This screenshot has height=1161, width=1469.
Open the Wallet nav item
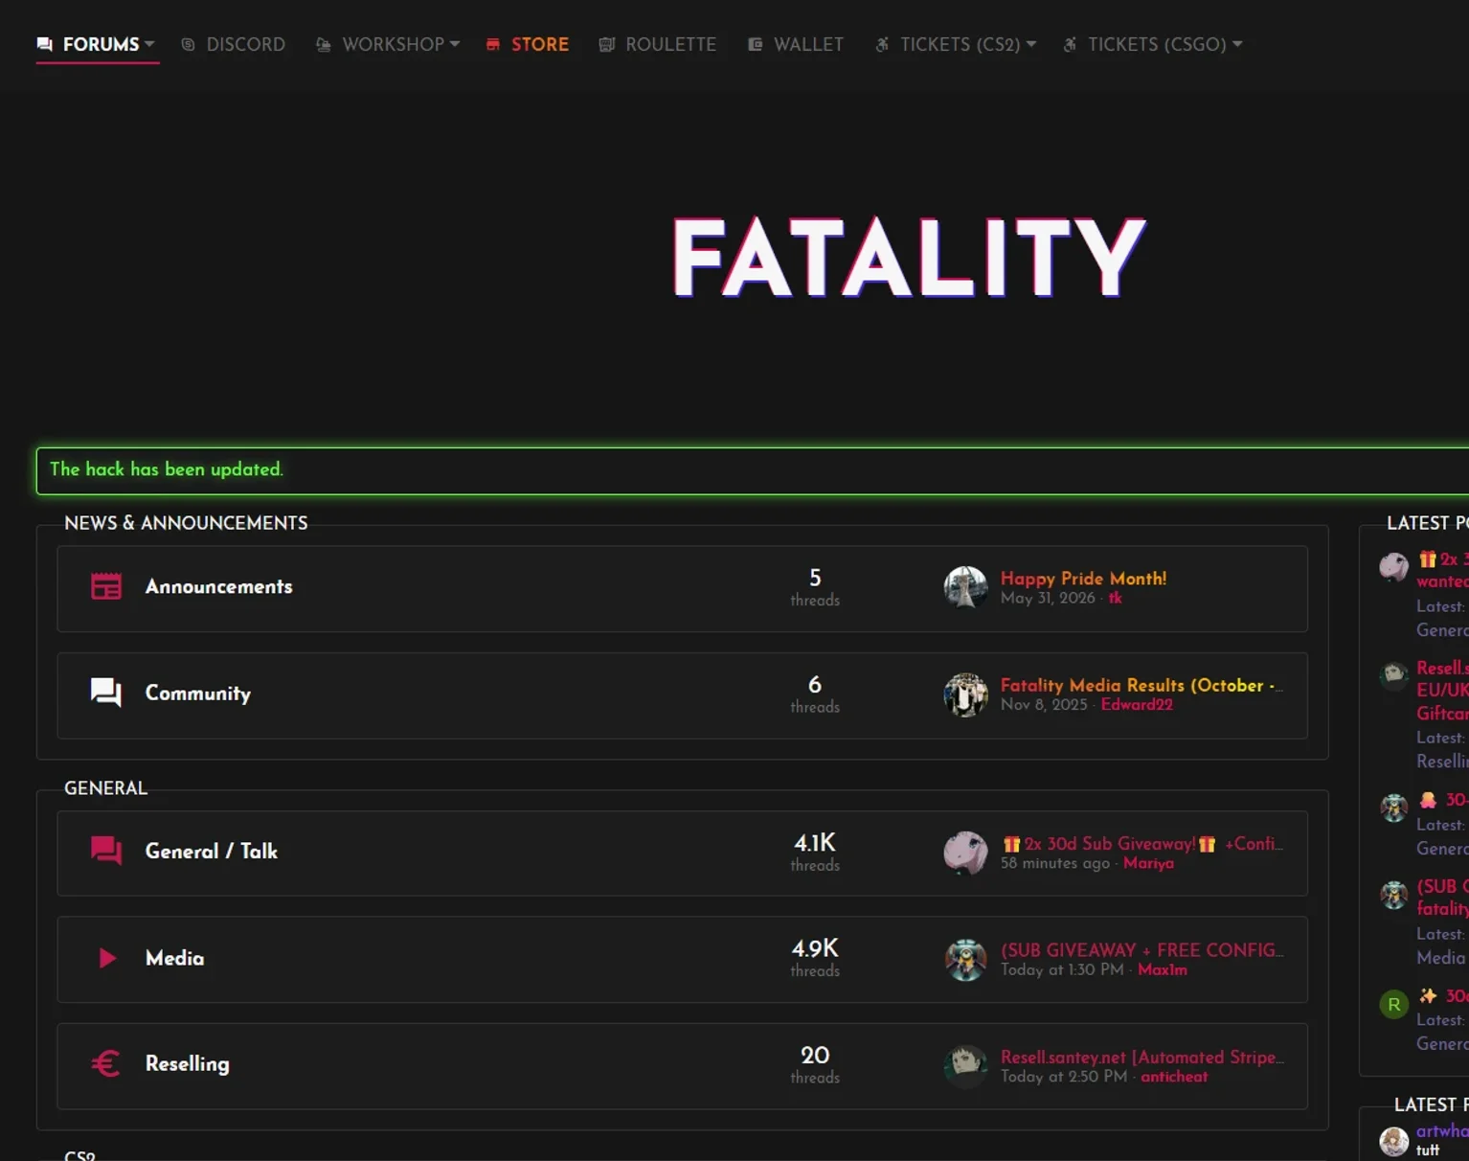pyautogui.click(x=796, y=44)
